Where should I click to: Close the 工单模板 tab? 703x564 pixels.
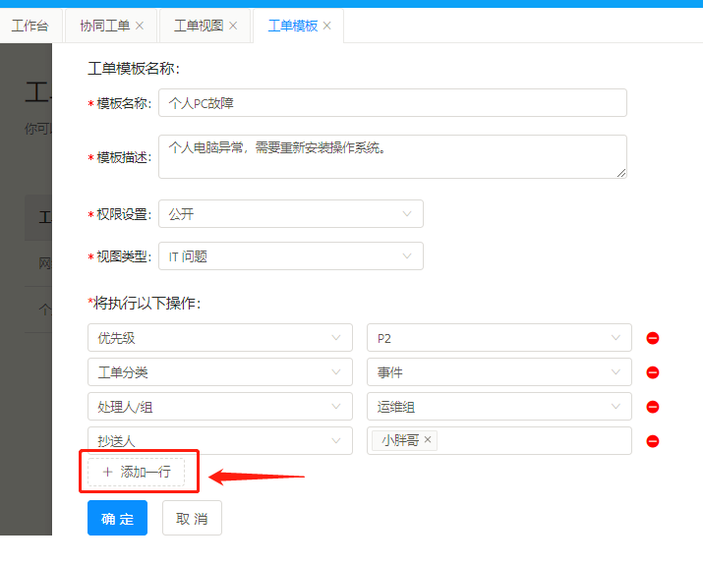point(327,26)
